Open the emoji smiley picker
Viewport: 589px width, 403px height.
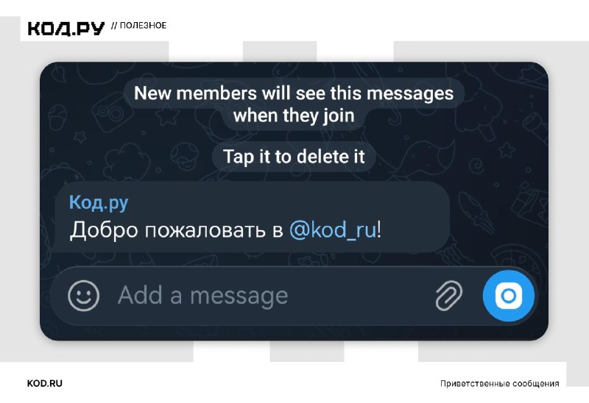pos(83,296)
